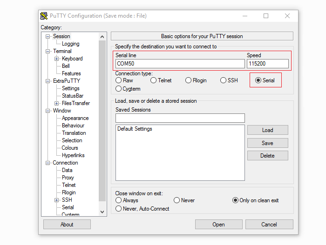
Task: Expand the FilesTransfer tree node
Action: [x=56, y=103]
